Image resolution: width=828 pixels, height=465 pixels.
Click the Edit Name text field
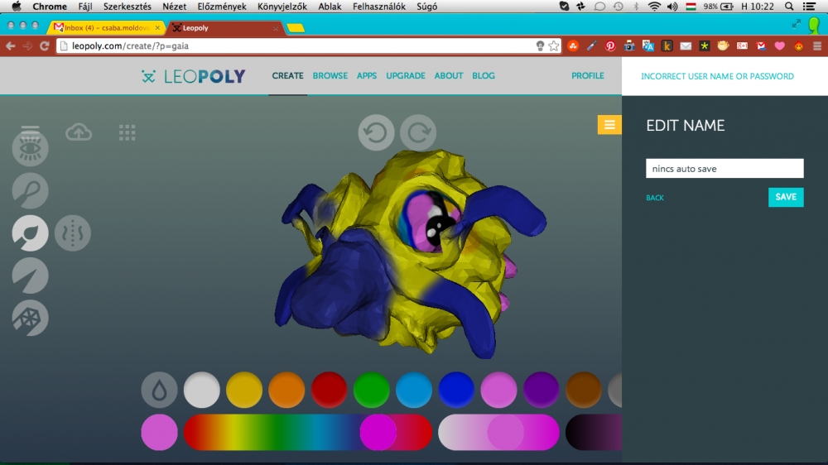click(724, 169)
